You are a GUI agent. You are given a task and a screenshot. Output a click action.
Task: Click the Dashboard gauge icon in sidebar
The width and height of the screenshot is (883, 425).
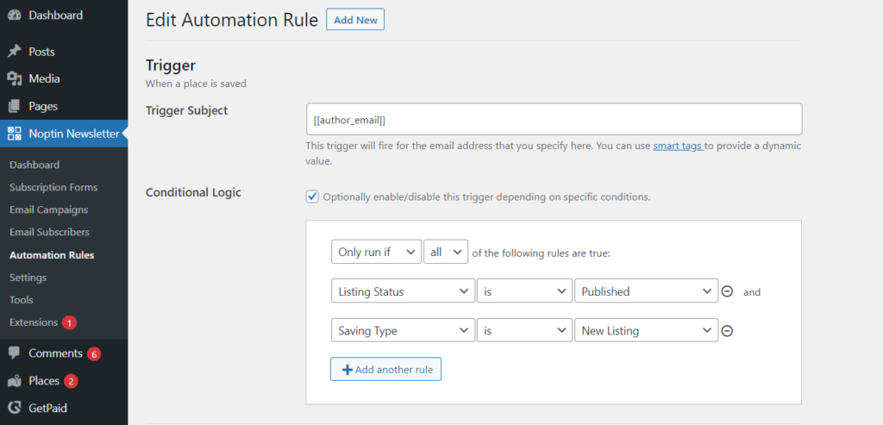click(14, 15)
